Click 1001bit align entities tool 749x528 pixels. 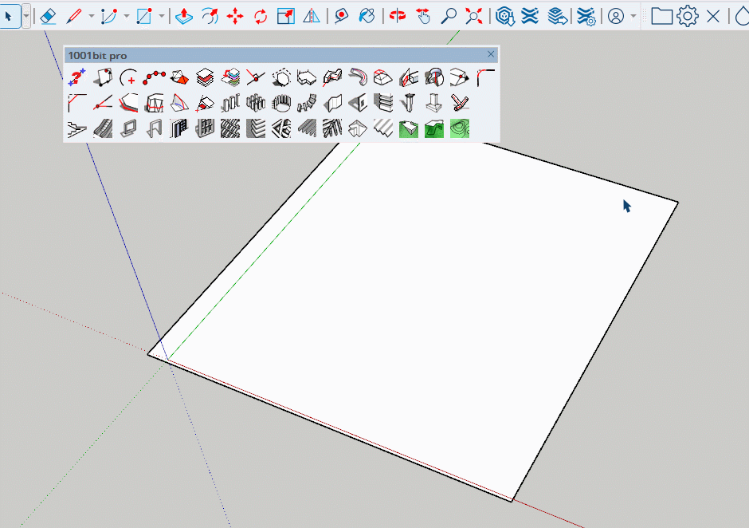(179, 77)
